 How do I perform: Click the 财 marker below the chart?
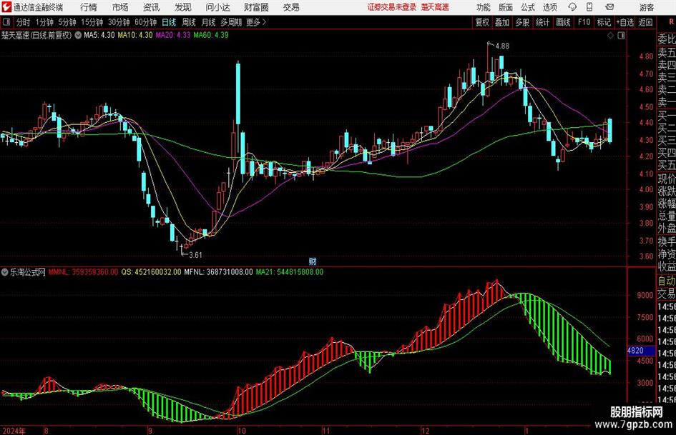pyautogui.click(x=313, y=261)
